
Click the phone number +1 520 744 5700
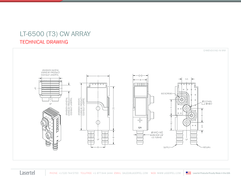tap(69, 173)
